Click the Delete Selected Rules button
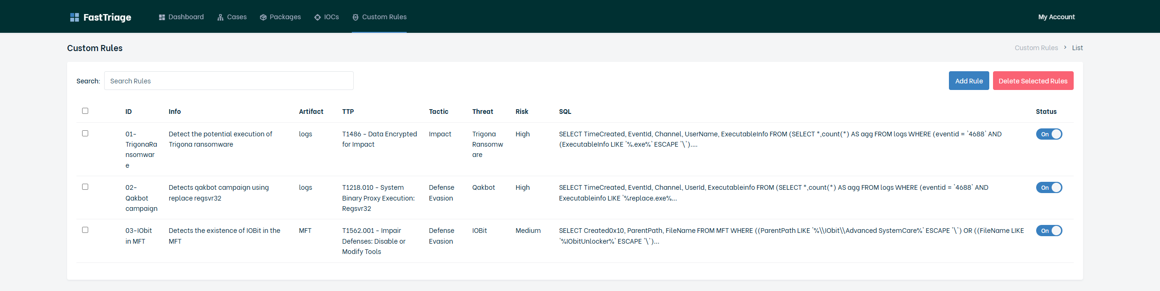The height and width of the screenshot is (291, 1160). click(1033, 81)
